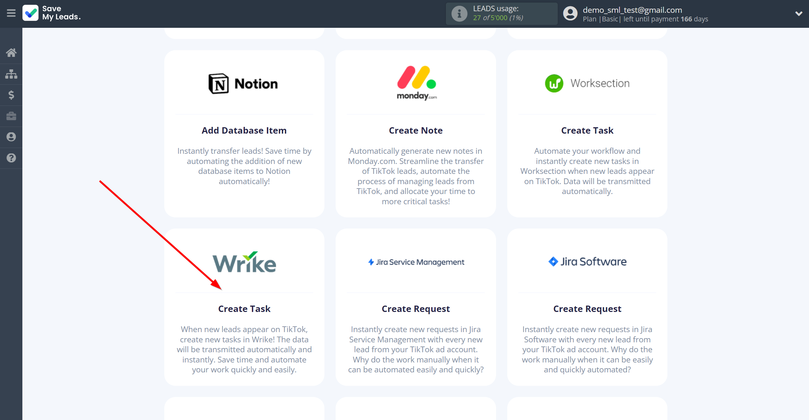Open the connections sitemap sidebar icon

pos(11,74)
